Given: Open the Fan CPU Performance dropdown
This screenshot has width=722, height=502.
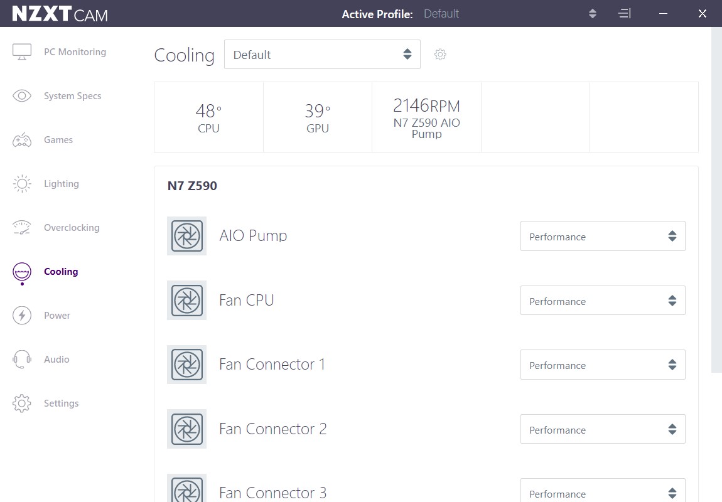Looking at the screenshot, I should tap(603, 301).
